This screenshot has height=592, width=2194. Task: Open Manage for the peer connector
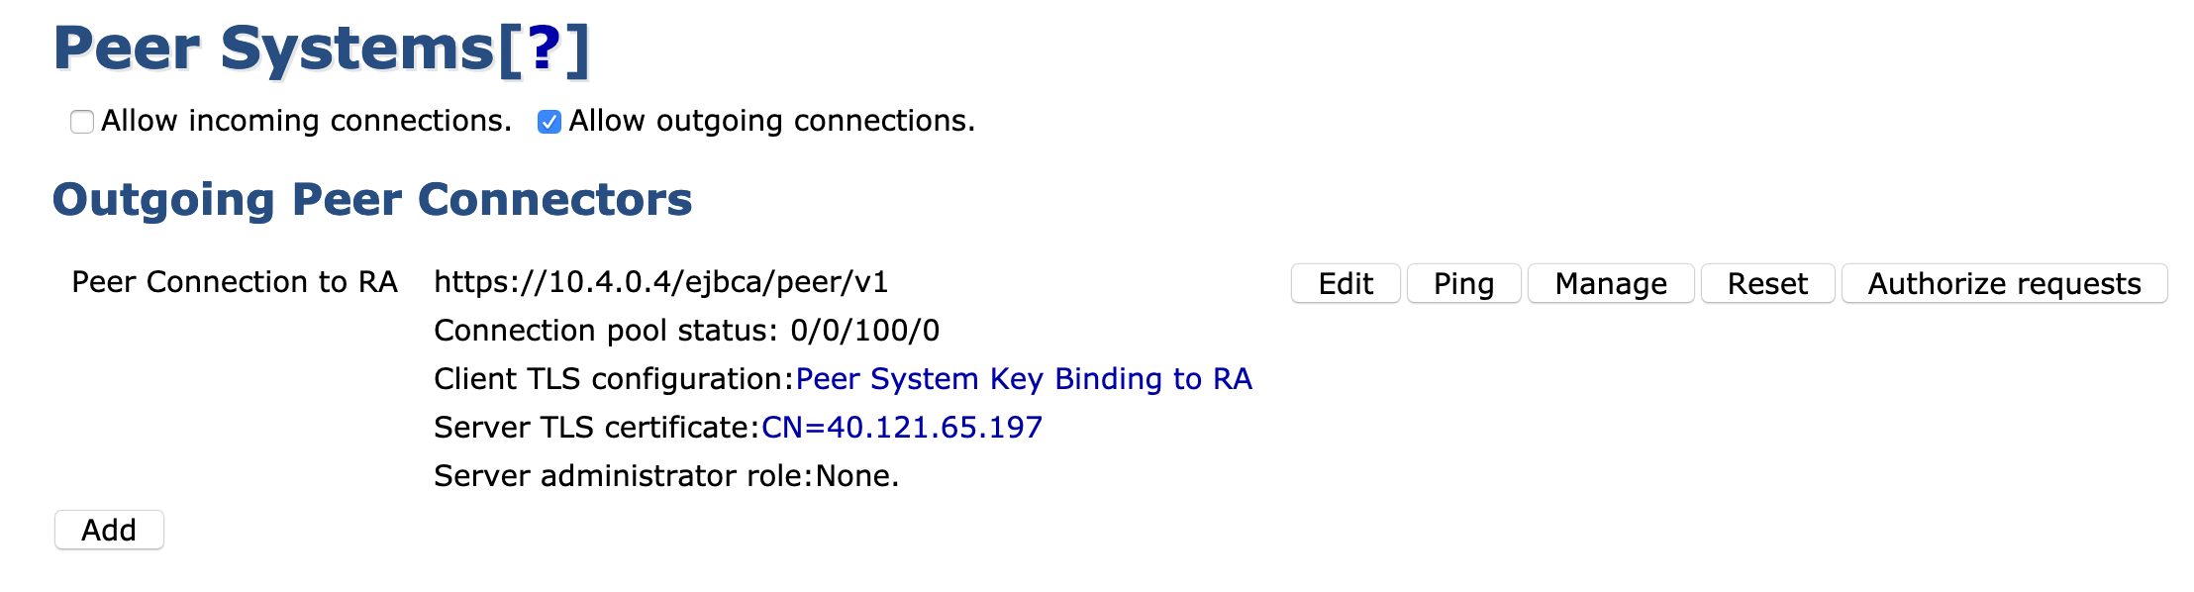[x=1611, y=284]
